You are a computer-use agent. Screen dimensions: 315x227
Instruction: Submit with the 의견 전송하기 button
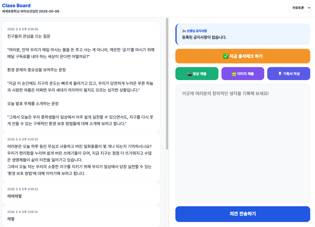click(243, 214)
